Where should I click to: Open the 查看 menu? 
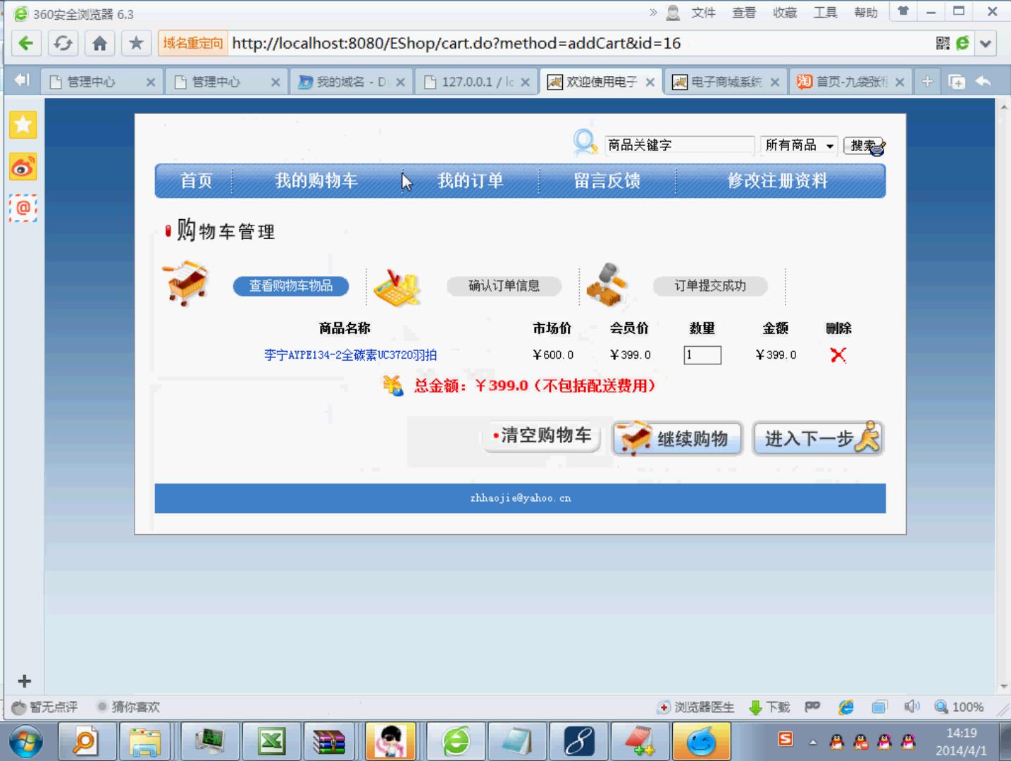coord(744,13)
